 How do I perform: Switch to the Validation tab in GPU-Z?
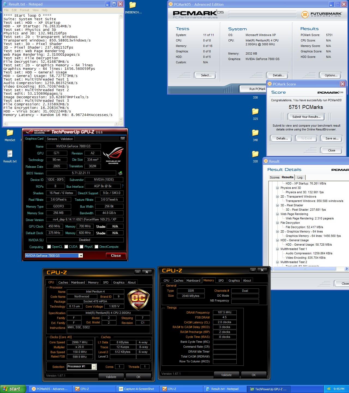tap(67, 139)
